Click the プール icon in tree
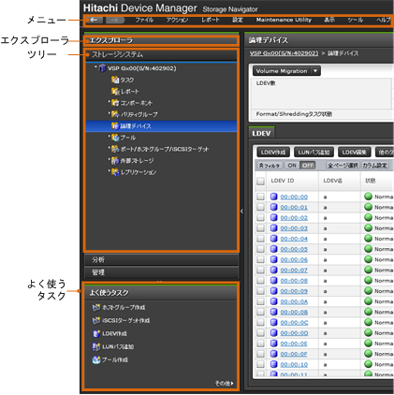The height and width of the screenshot is (395, 394). [x=115, y=138]
